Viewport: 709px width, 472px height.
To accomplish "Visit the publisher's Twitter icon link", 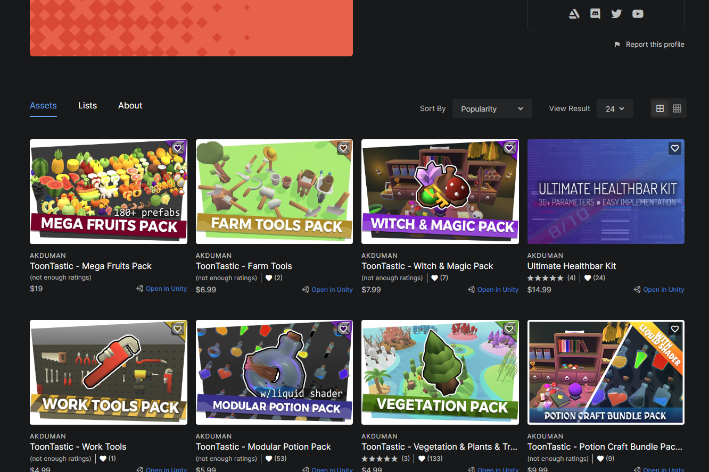I will click(x=616, y=14).
